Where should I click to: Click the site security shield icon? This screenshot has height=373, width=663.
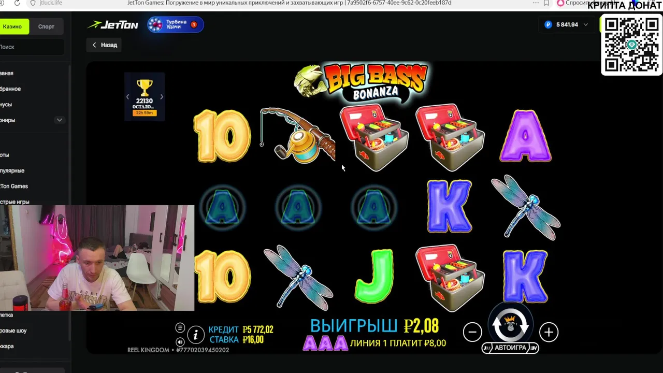click(x=33, y=3)
